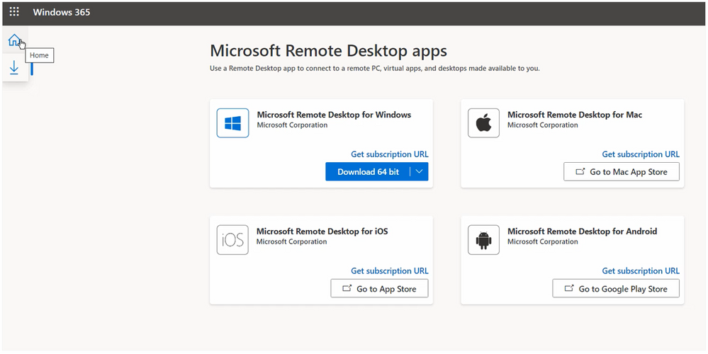The image size is (708, 354).
Task: Get subscription URL for Android app
Action: coord(640,270)
